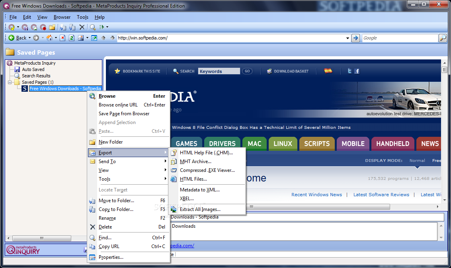451x268 pixels.
Task: Click the Save Image toolbar icon with the picture
Action: 34,27
